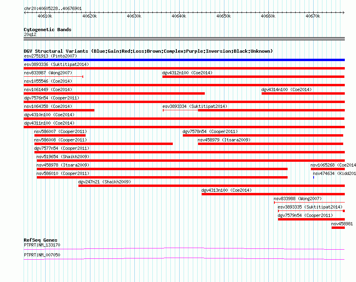Click nsv1061449 (Coe2014) label

coord(48,89)
